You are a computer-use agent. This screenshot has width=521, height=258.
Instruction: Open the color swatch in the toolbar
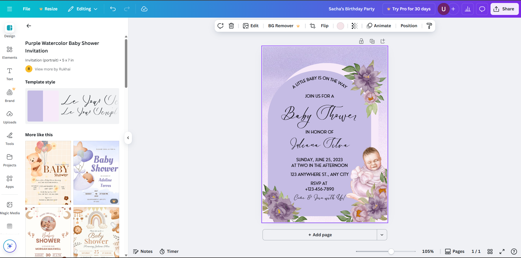click(x=340, y=26)
